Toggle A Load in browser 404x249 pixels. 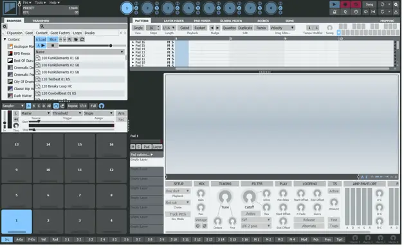point(41,39)
